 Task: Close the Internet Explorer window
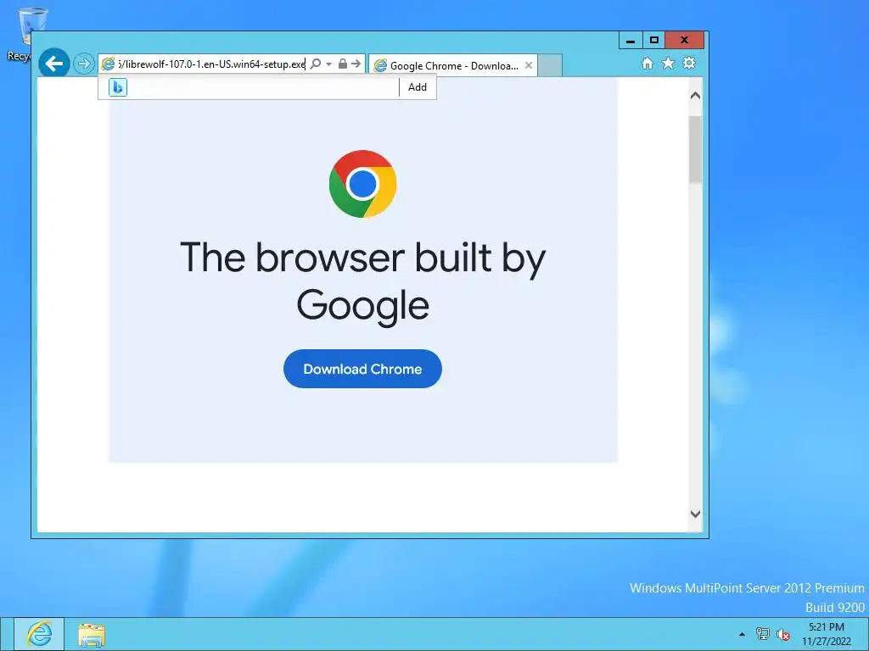(x=685, y=41)
